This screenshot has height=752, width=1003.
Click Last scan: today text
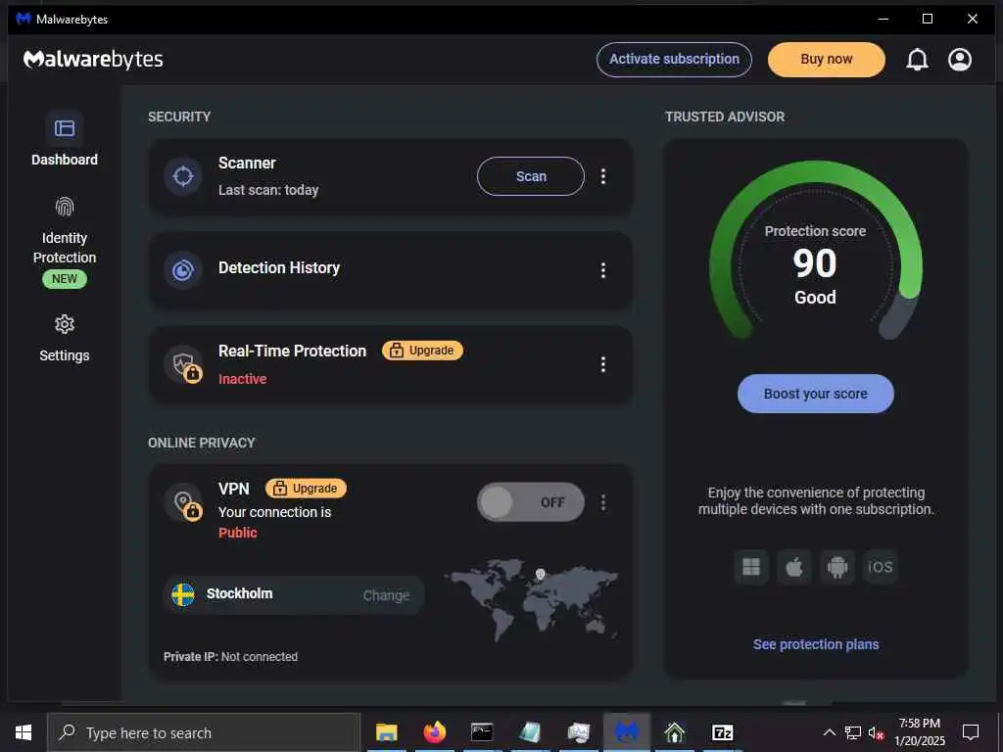pyautogui.click(x=268, y=190)
